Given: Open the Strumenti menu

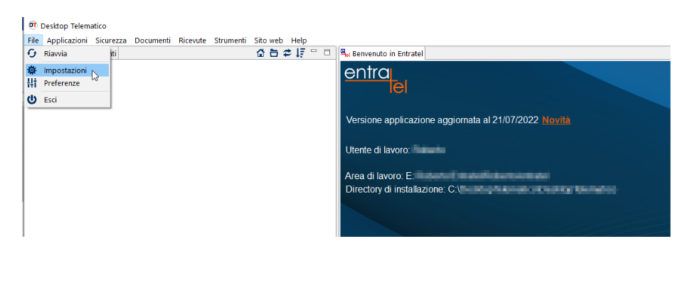Looking at the screenshot, I should [x=230, y=41].
